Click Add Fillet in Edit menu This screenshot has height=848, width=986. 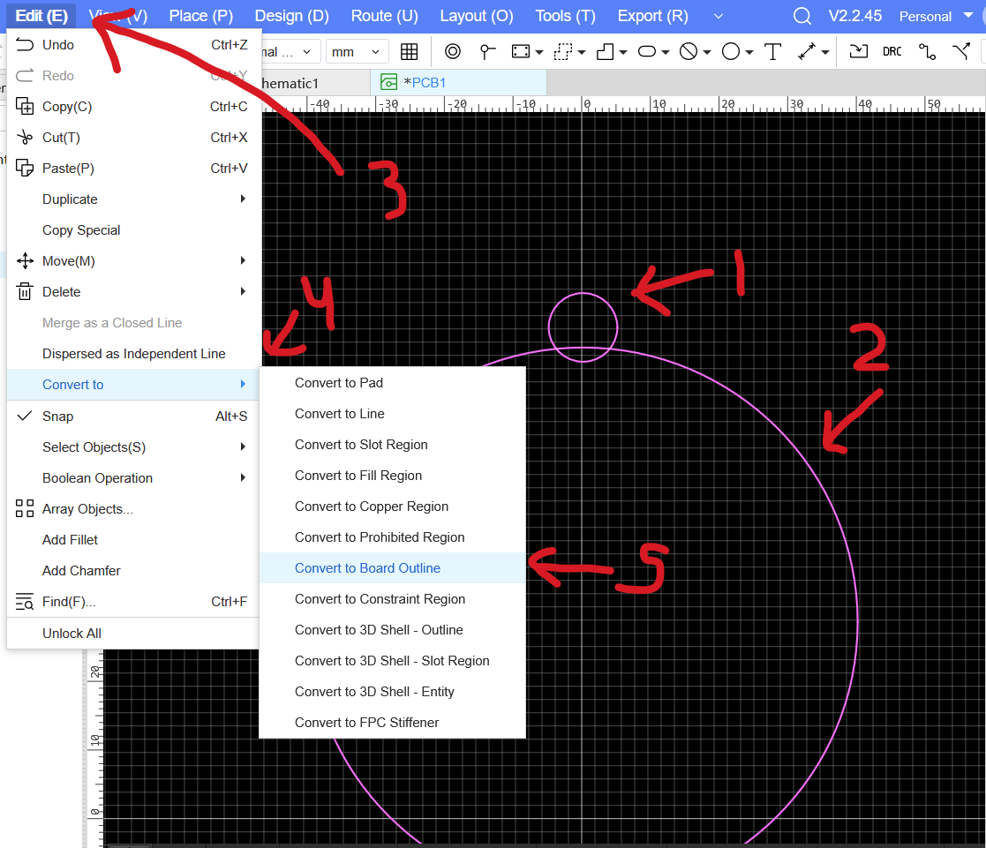70,540
